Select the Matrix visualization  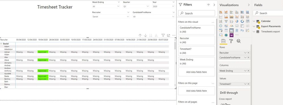click(231, 30)
